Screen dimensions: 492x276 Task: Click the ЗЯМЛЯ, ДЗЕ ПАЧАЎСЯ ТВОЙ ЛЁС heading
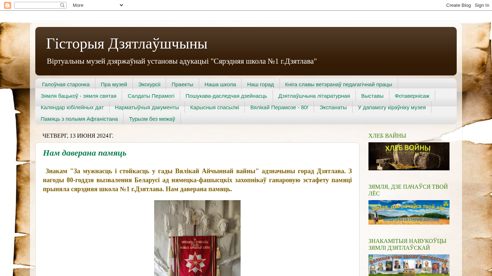(408, 190)
